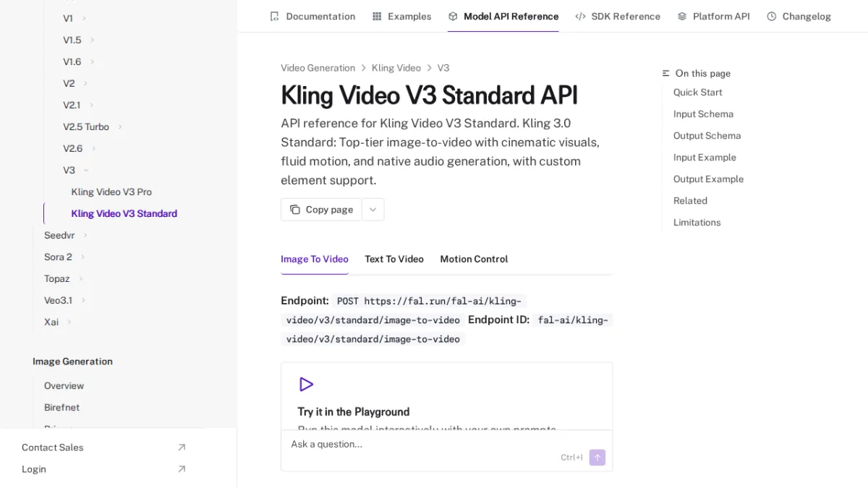The image size is (868, 488).
Task: Click the copy icon in Copy page button
Action: pyautogui.click(x=295, y=210)
